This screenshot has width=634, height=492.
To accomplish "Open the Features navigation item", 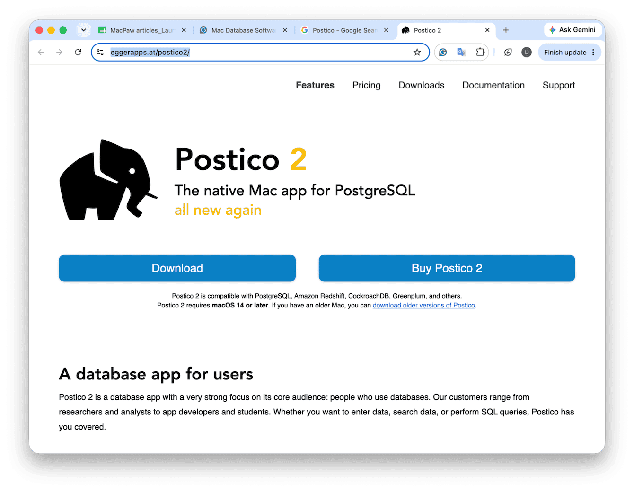I will point(315,85).
